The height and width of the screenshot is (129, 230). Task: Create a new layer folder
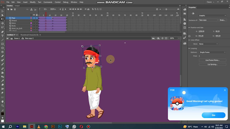pyautogui.click(x=11, y=9)
